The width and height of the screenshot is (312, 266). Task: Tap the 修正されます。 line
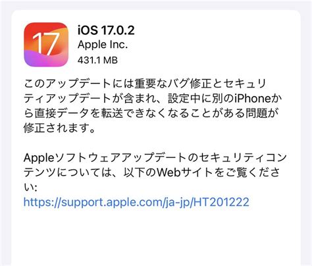tap(60, 128)
